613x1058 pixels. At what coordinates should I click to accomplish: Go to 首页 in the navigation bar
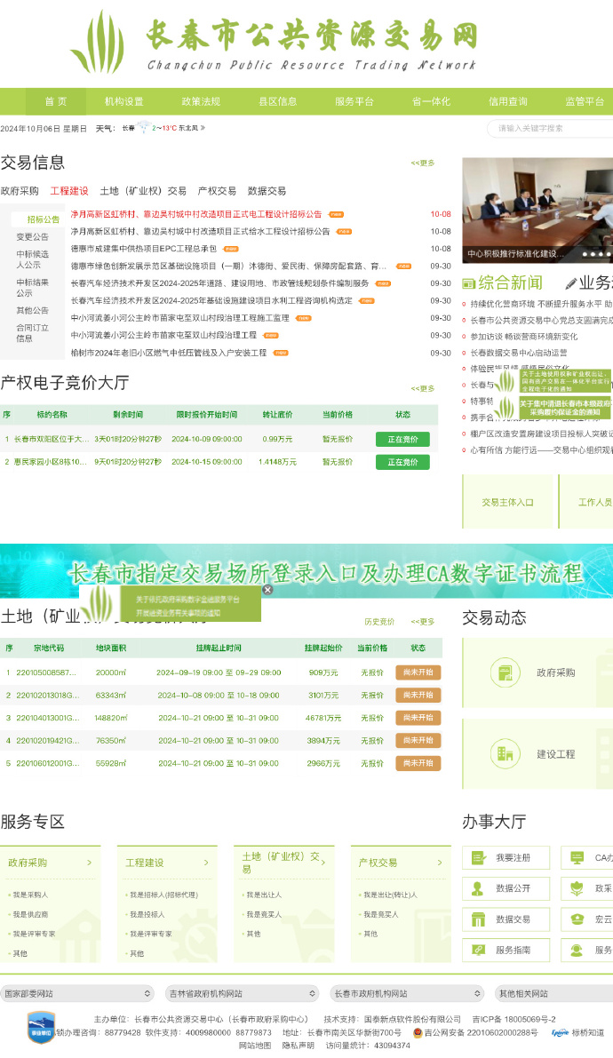[56, 101]
